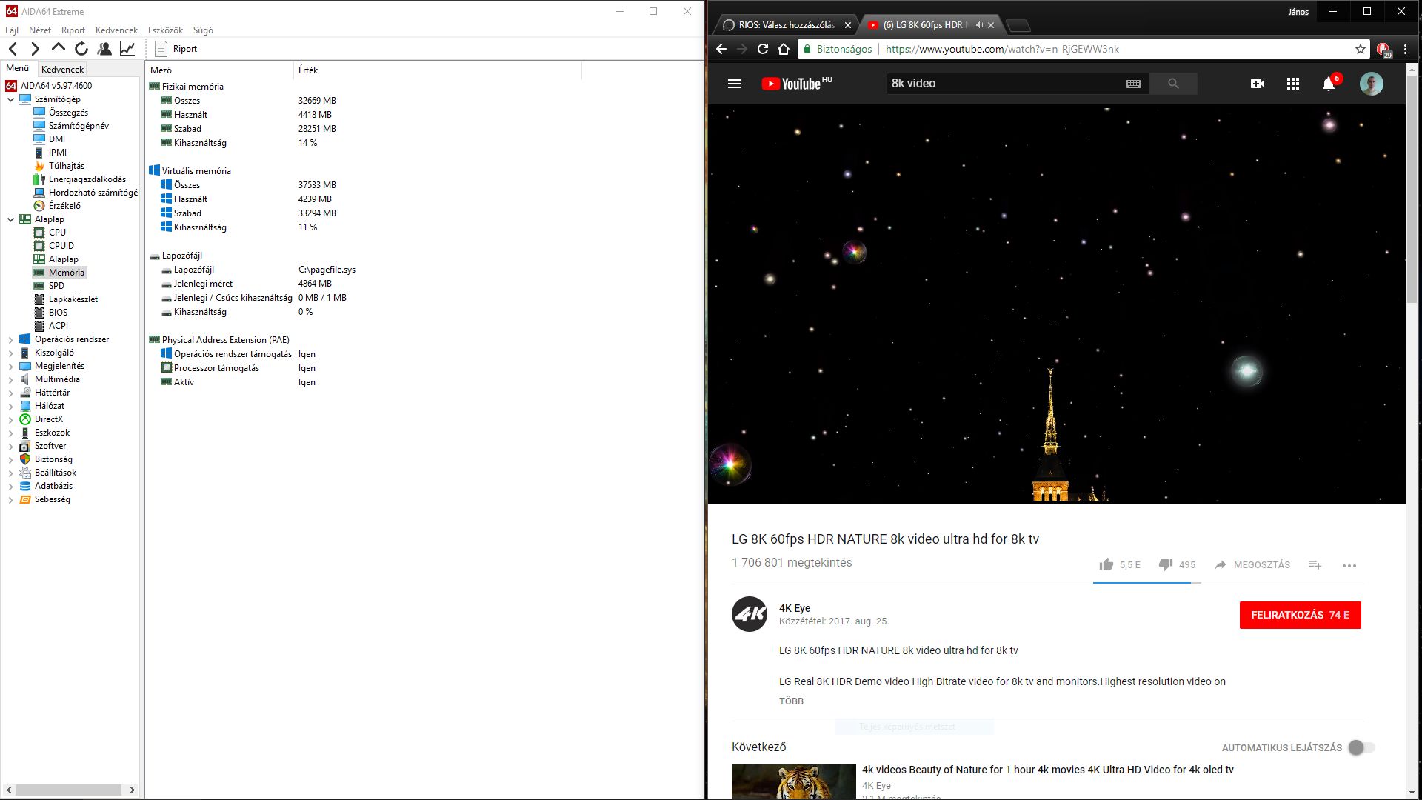Reload the Chrome page
Image resolution: width=1422 pixels, height=800 pixels.
click(x=763, y=49)
